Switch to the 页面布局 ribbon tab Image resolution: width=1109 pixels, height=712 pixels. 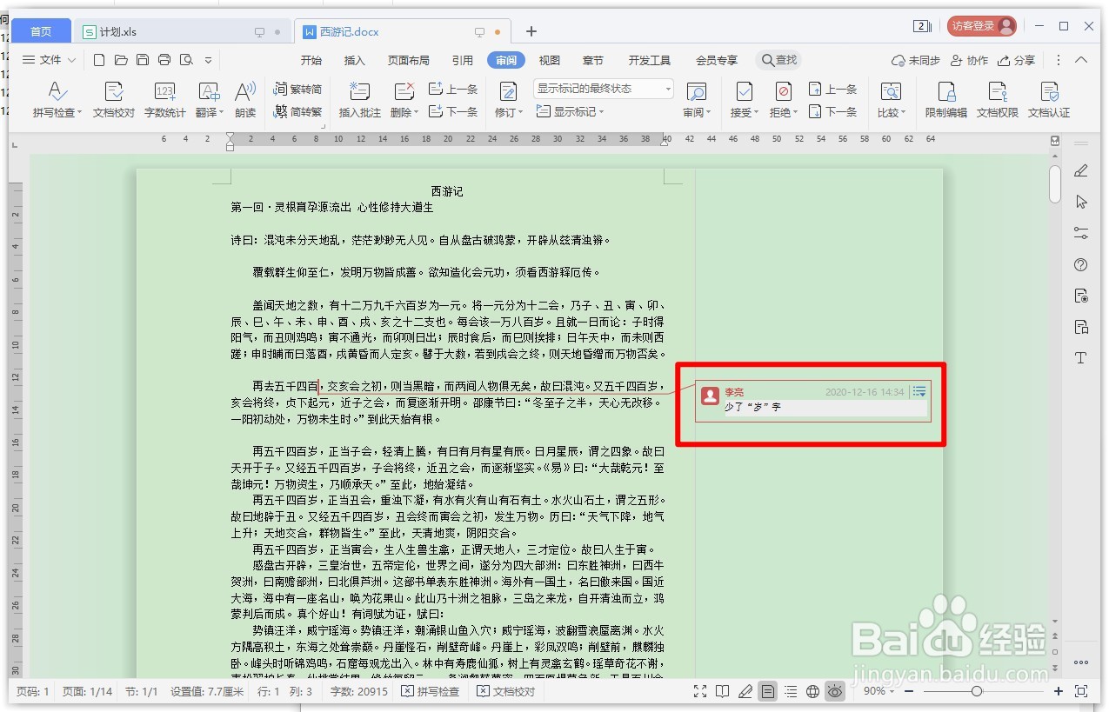(x=409, y=60)
